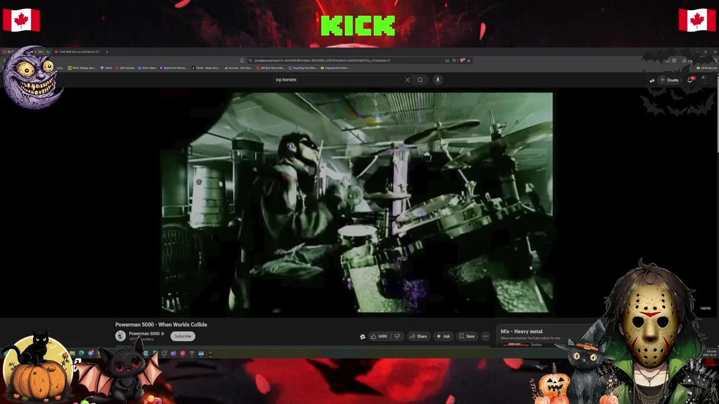Screen dimensions: 719x404
Task: Open the Powerman 5000 channel name link
Action: click(144, 333)
